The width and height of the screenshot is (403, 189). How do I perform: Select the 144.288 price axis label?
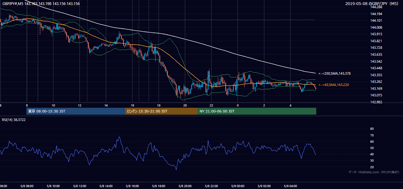(376, 7)
